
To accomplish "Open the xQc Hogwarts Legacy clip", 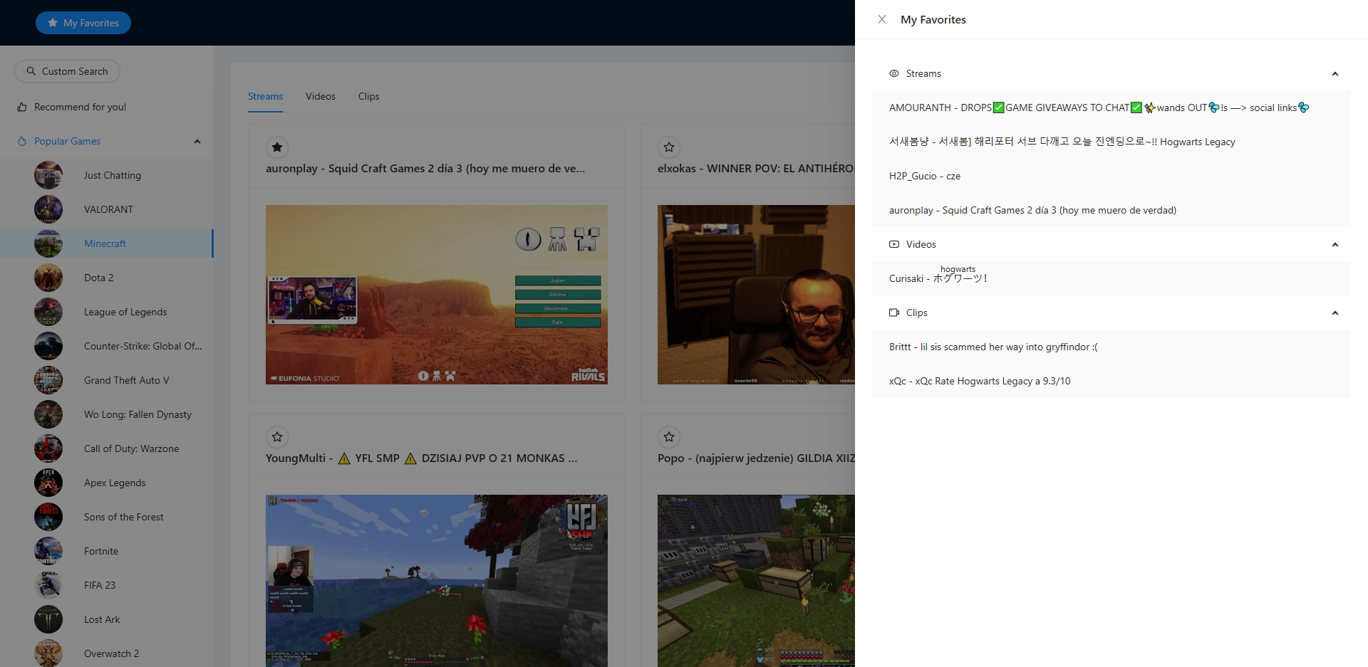I will pyautogui.click(x=1111, y=381).
